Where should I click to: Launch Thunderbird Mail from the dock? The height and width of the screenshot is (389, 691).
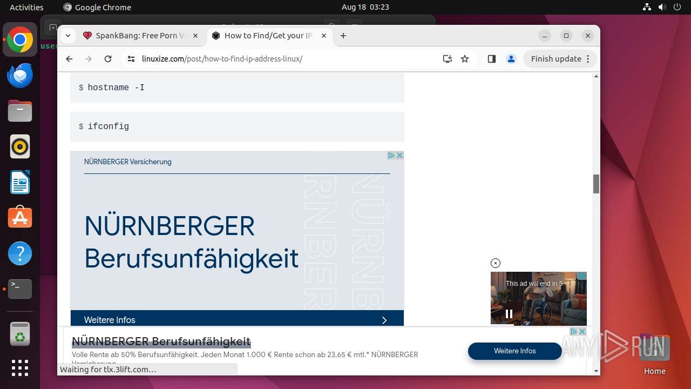(20, 76)
